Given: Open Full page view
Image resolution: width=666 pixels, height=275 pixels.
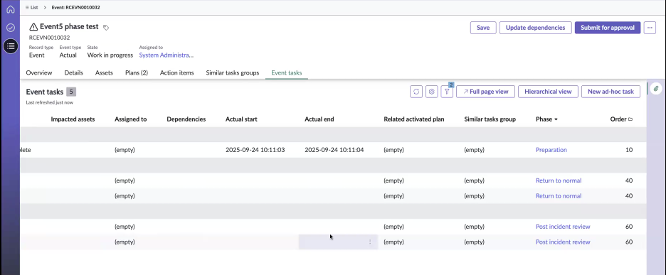Looking at the screenshot, I should (x=485, y=91).
